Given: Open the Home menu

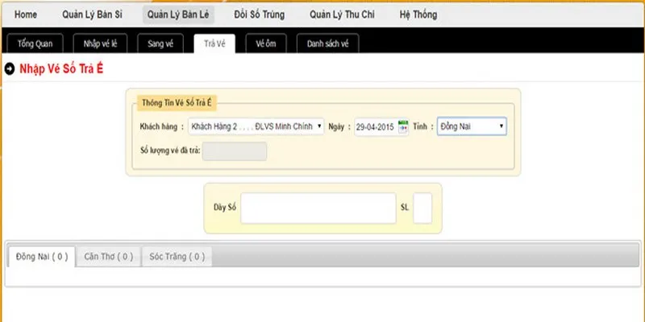Looking at the screenshot, I should 26,14.
